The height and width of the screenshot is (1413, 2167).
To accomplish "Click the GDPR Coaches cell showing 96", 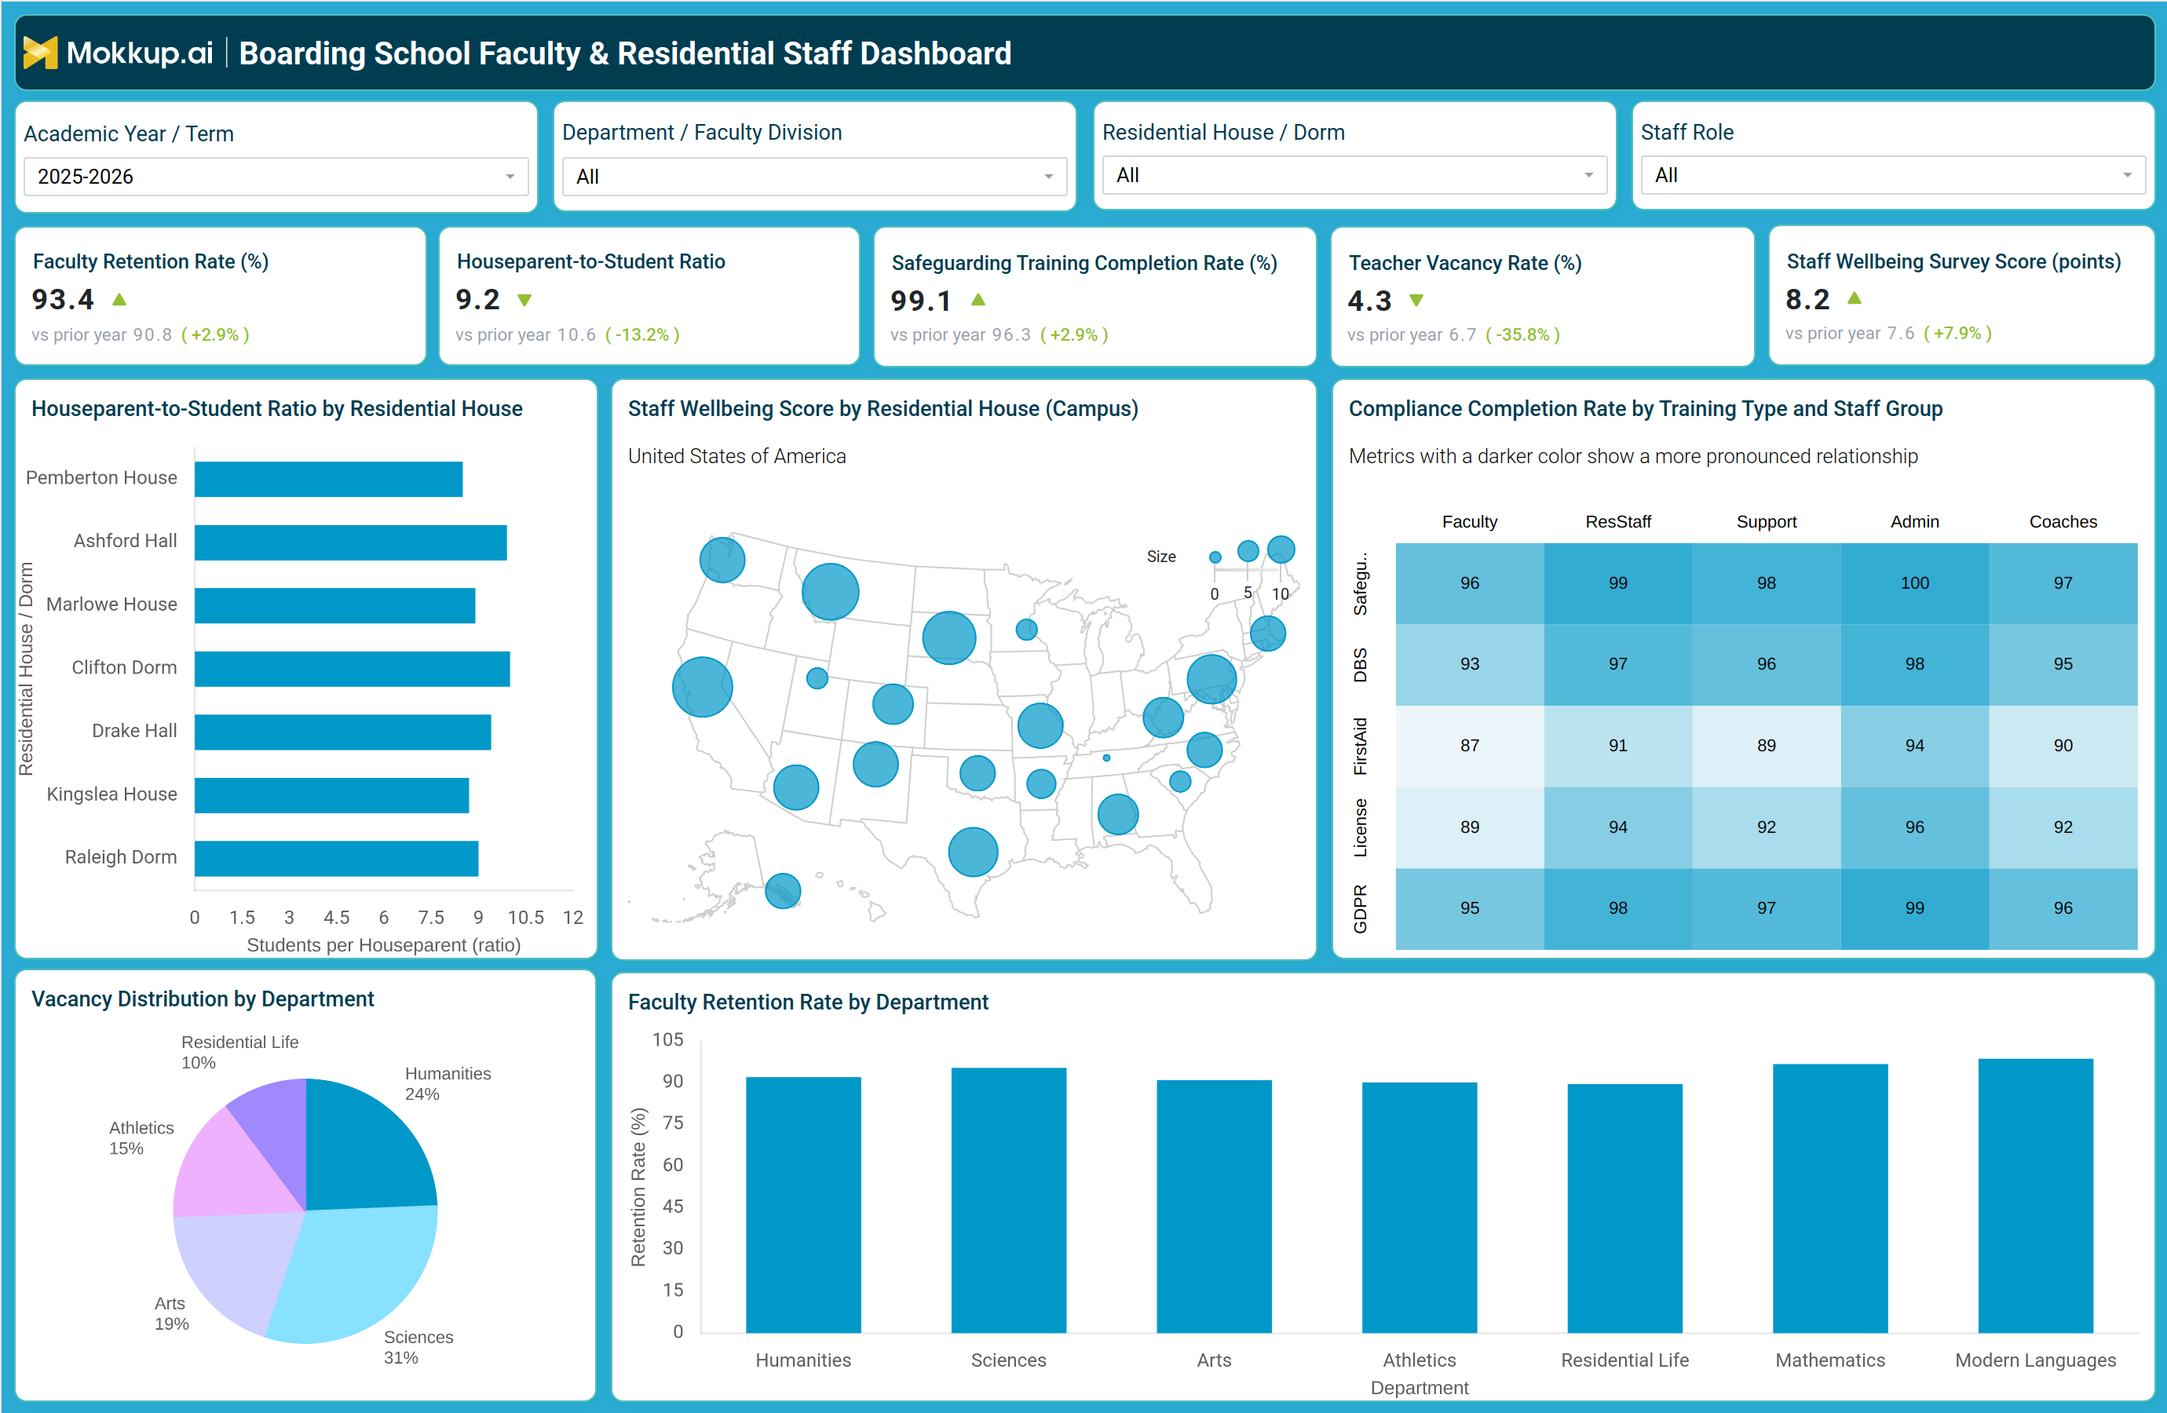I will click(x=2063, y=908).
